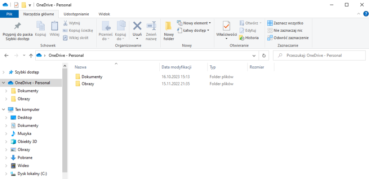Viewport: 369px width, 179px height.
Task: Open Historia in the ribbon
Action: [249, 38]
